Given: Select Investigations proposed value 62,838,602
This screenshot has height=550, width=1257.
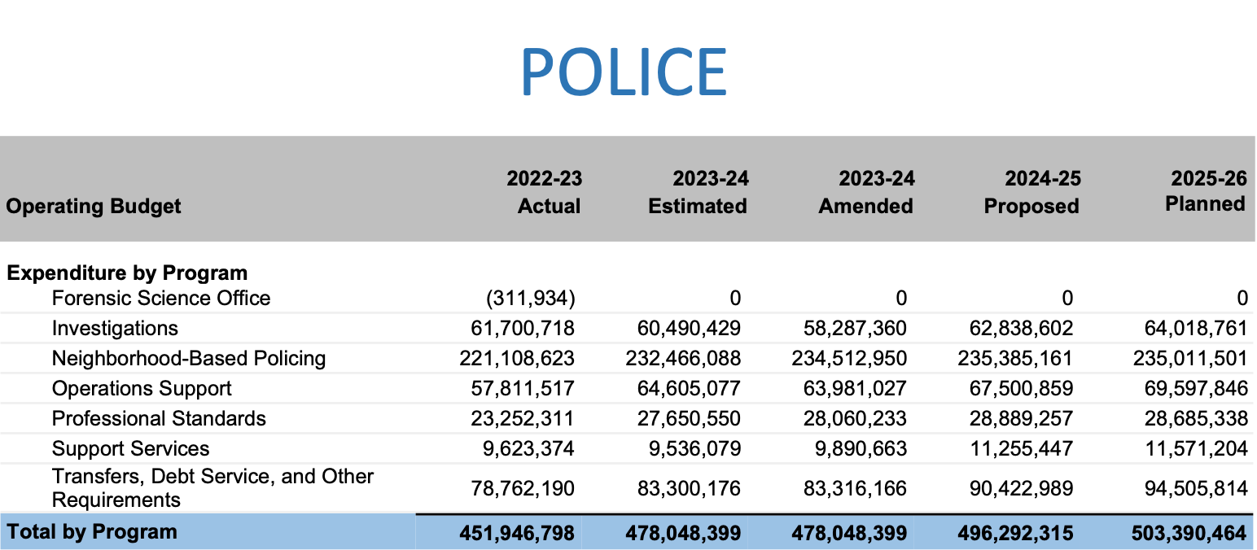Looking at the screenshot, I should coord(1022,329).
